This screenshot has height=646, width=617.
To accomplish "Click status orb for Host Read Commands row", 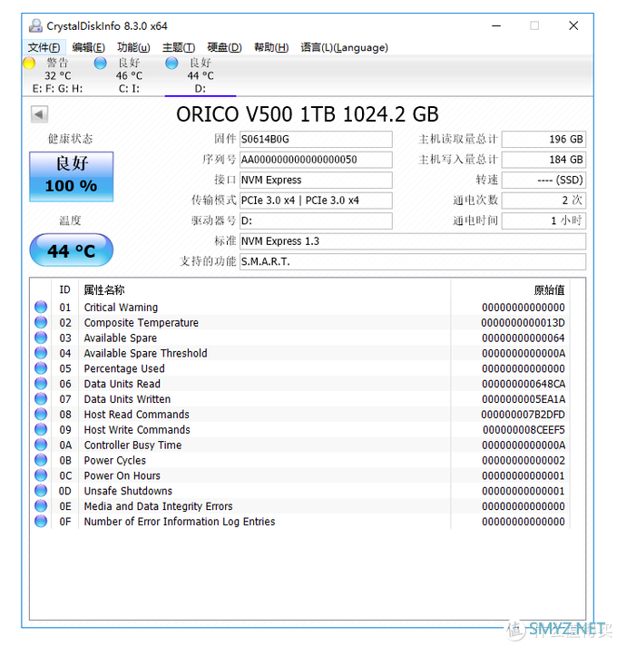I will pos(41,414).
